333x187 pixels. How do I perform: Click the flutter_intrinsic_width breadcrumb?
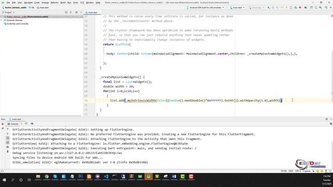click(14, 7)
